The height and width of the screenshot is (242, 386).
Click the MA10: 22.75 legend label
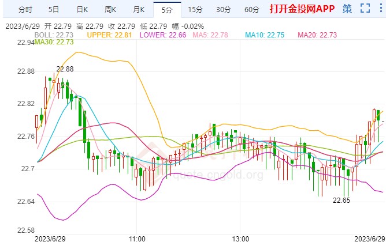[x=265, y=35]
